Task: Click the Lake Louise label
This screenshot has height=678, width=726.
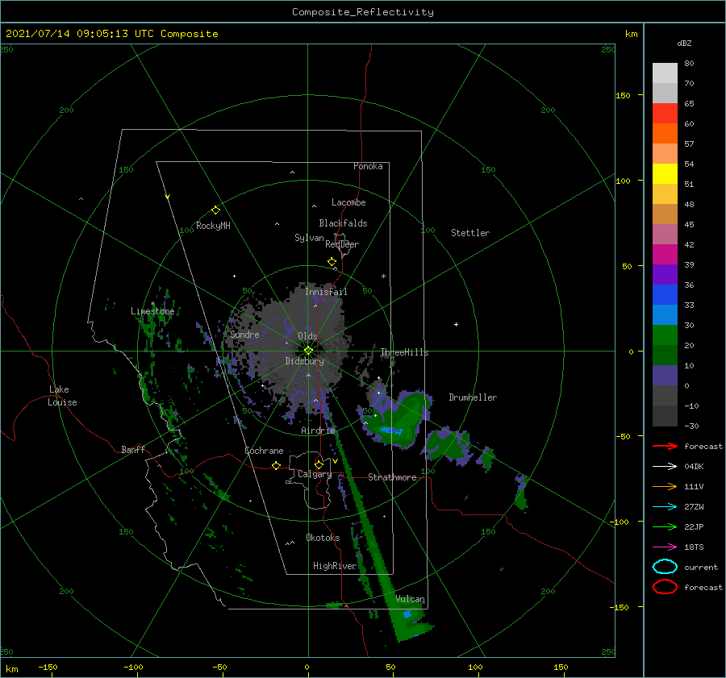Action: 63,396
